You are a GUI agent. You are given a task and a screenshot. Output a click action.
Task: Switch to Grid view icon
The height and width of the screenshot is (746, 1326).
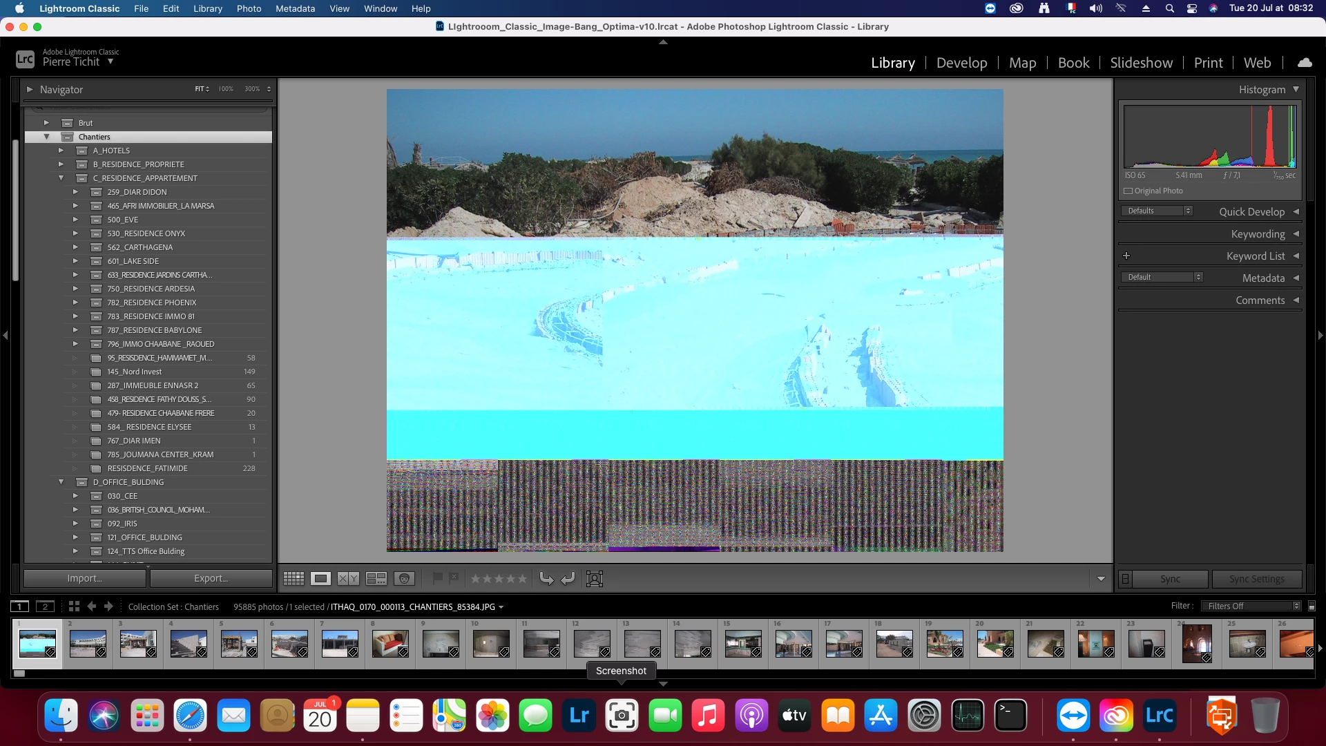(x=294, y=579)
